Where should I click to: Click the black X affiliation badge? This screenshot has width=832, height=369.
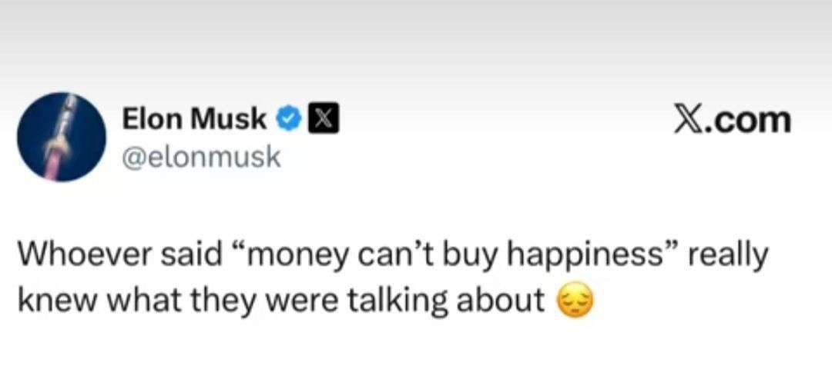click(x=323, y=119)
